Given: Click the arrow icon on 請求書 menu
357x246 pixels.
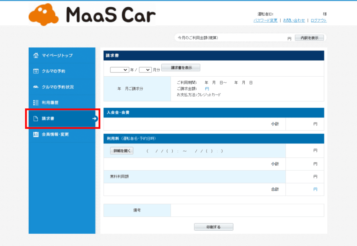Looking at the screenshot, I should pyautogui.click(x=94, y=118).
